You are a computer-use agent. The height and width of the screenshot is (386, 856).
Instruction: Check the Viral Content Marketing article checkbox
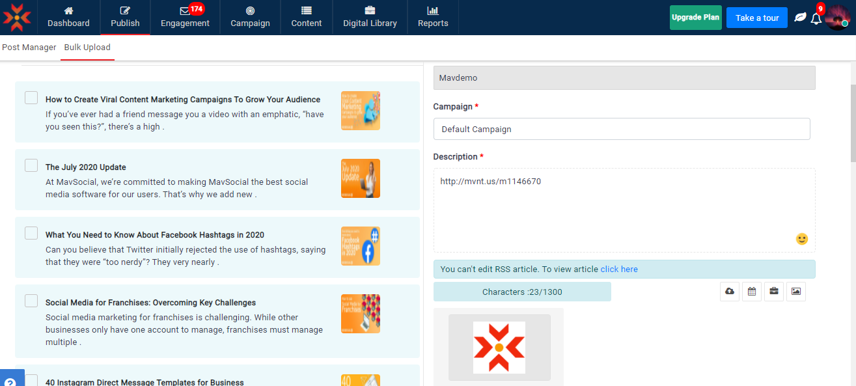[x=31, y=98]
